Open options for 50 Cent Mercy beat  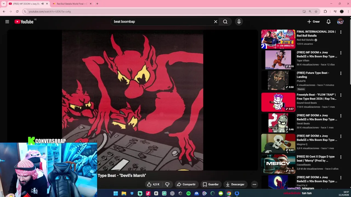click(341, 157)
